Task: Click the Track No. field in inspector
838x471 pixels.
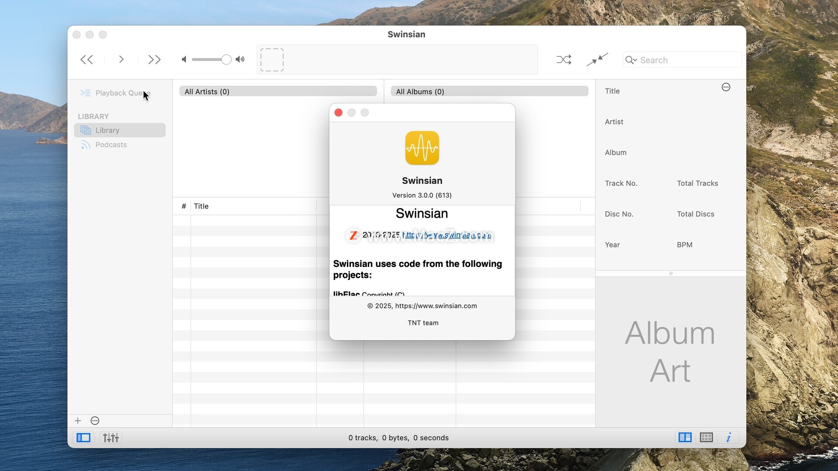Action: click(x=621, y=184)
